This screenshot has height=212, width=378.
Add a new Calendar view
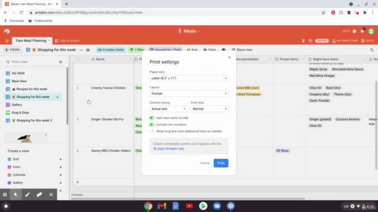[60, 175]
